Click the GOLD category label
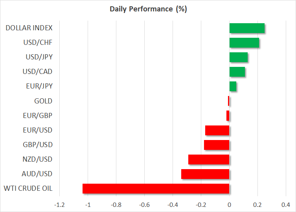 click(43, 101)
